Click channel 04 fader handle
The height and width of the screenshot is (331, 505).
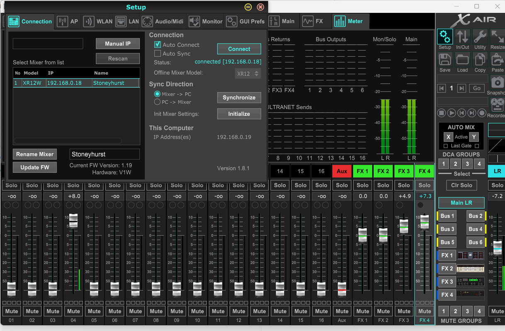coord(73,221)
